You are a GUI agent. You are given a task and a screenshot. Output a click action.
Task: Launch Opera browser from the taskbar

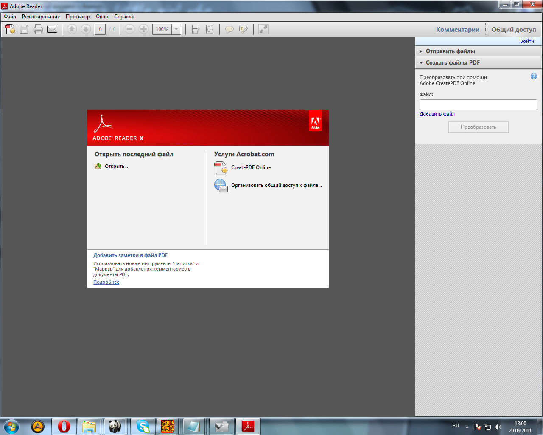tap(64, 426)
